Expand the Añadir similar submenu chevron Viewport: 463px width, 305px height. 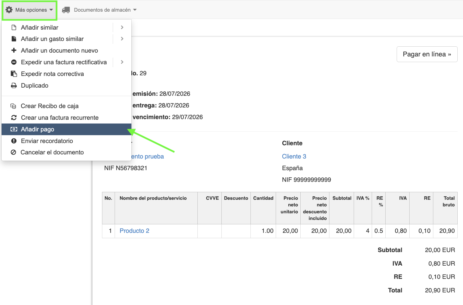point(122,27)
